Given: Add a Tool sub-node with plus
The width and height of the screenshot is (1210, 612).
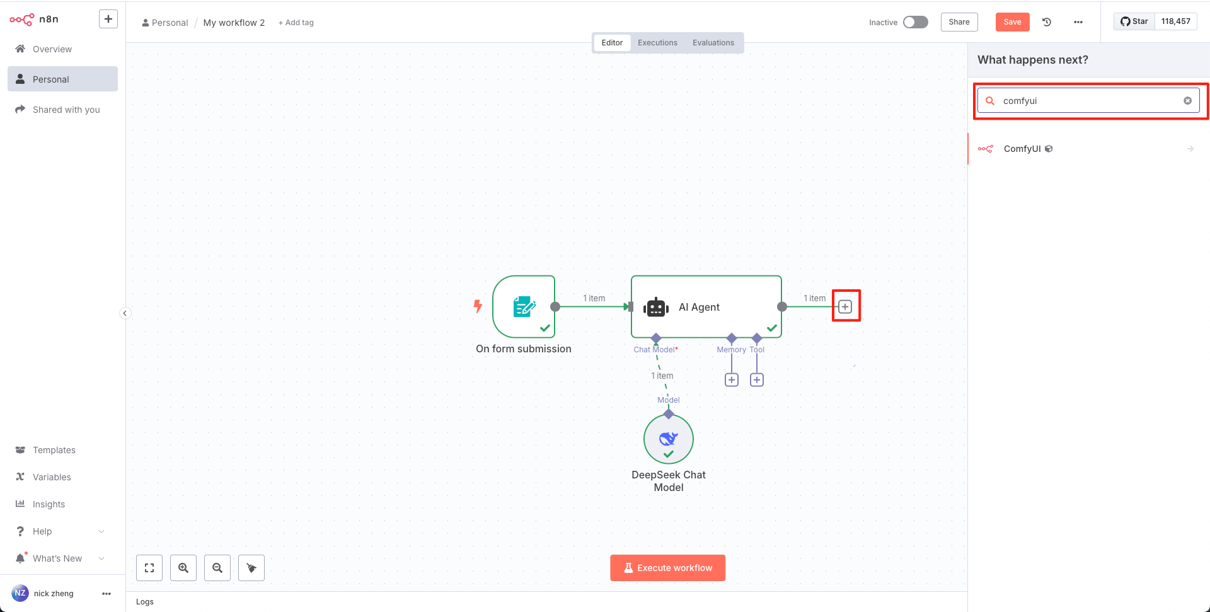Looking at the screenshot, I should [x=757, y=380].
